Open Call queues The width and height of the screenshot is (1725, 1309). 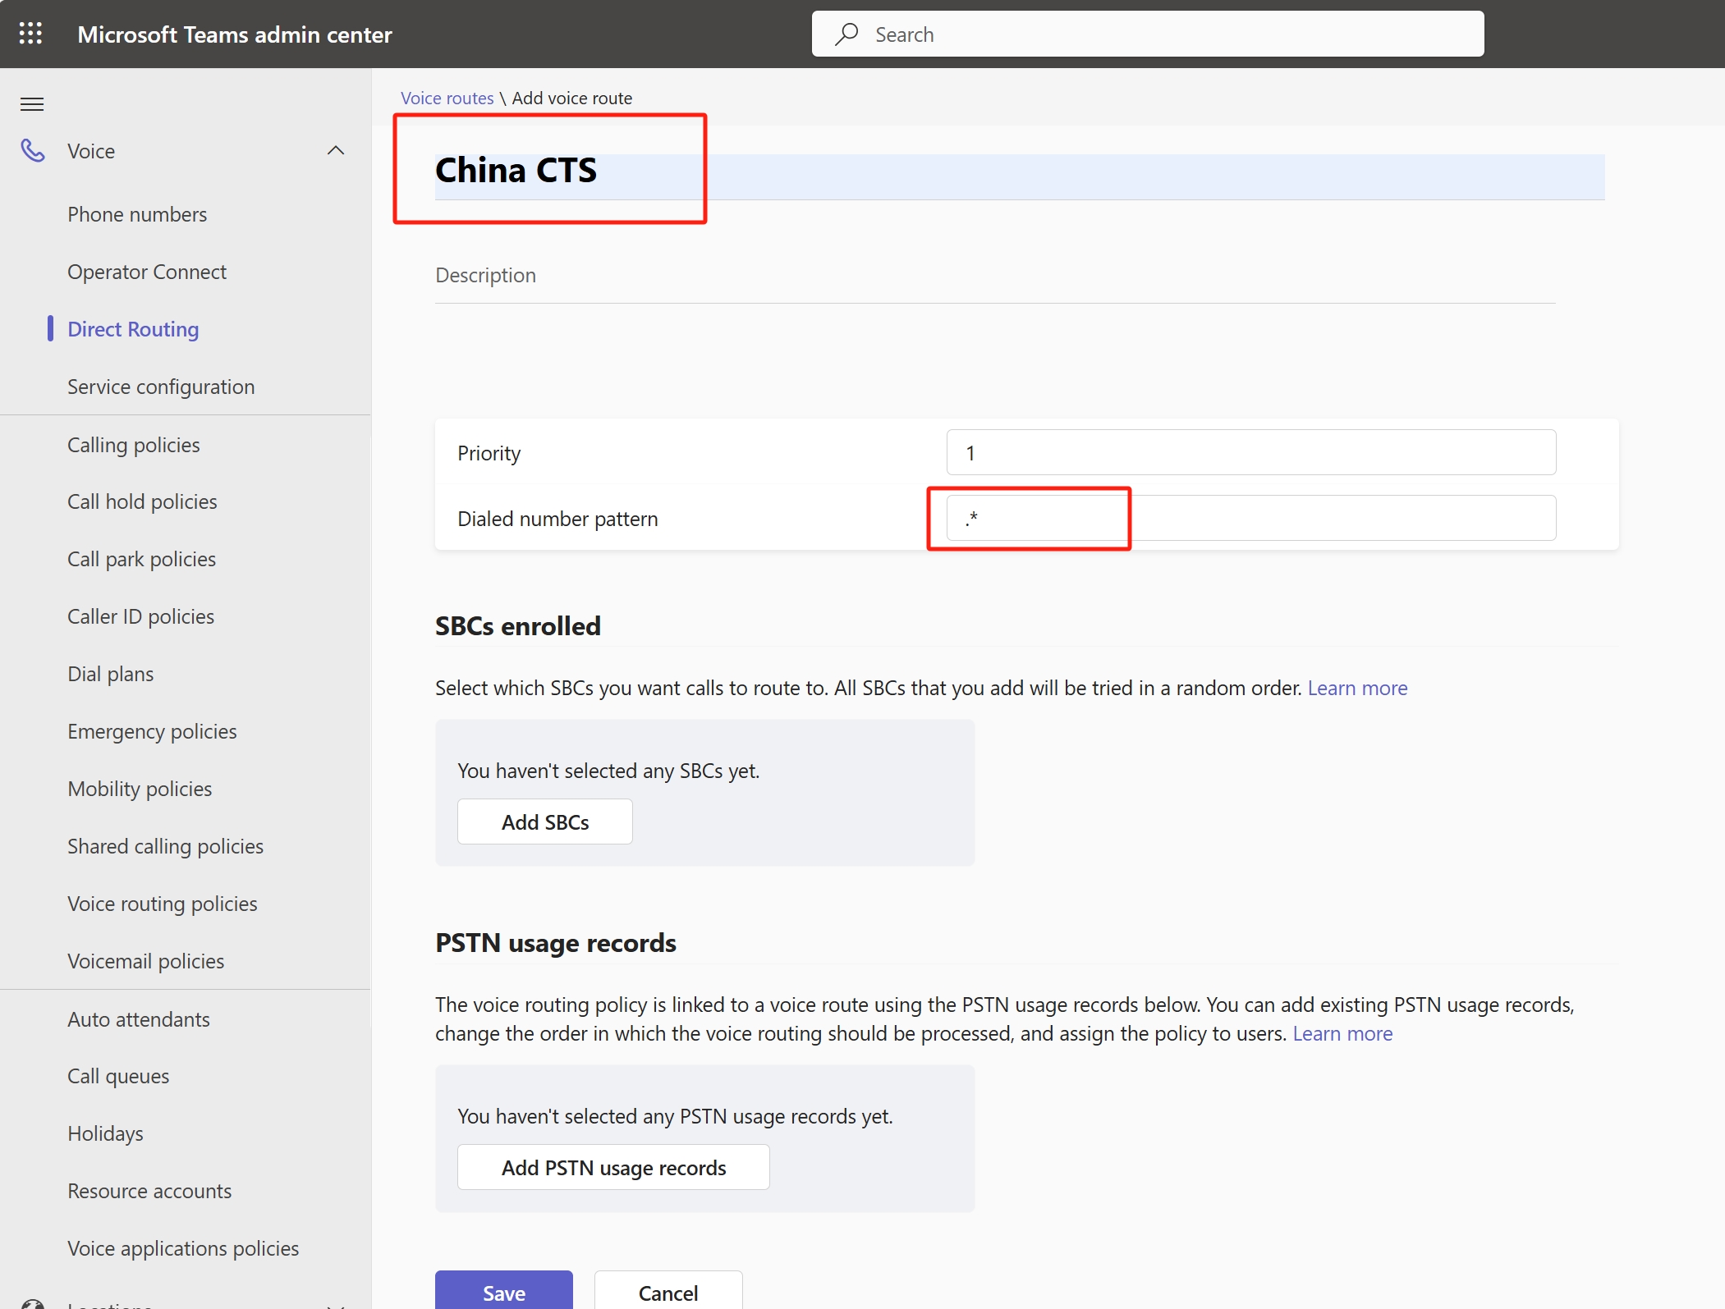(x=118, y=1076)
